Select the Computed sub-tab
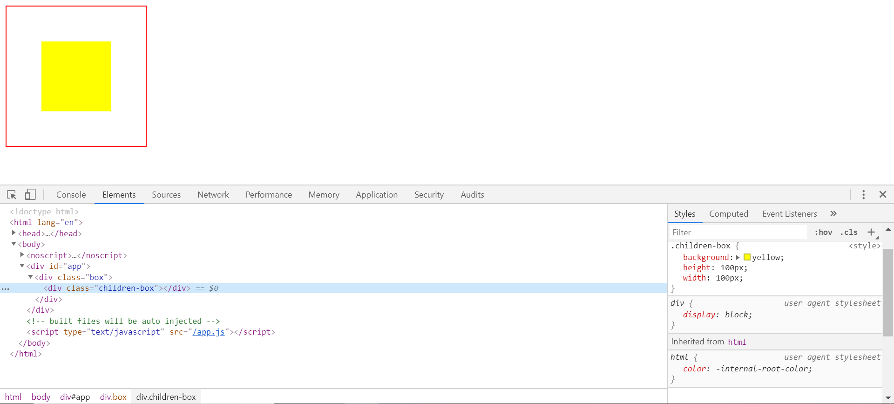The image size is (894, 404). [729, 214]
